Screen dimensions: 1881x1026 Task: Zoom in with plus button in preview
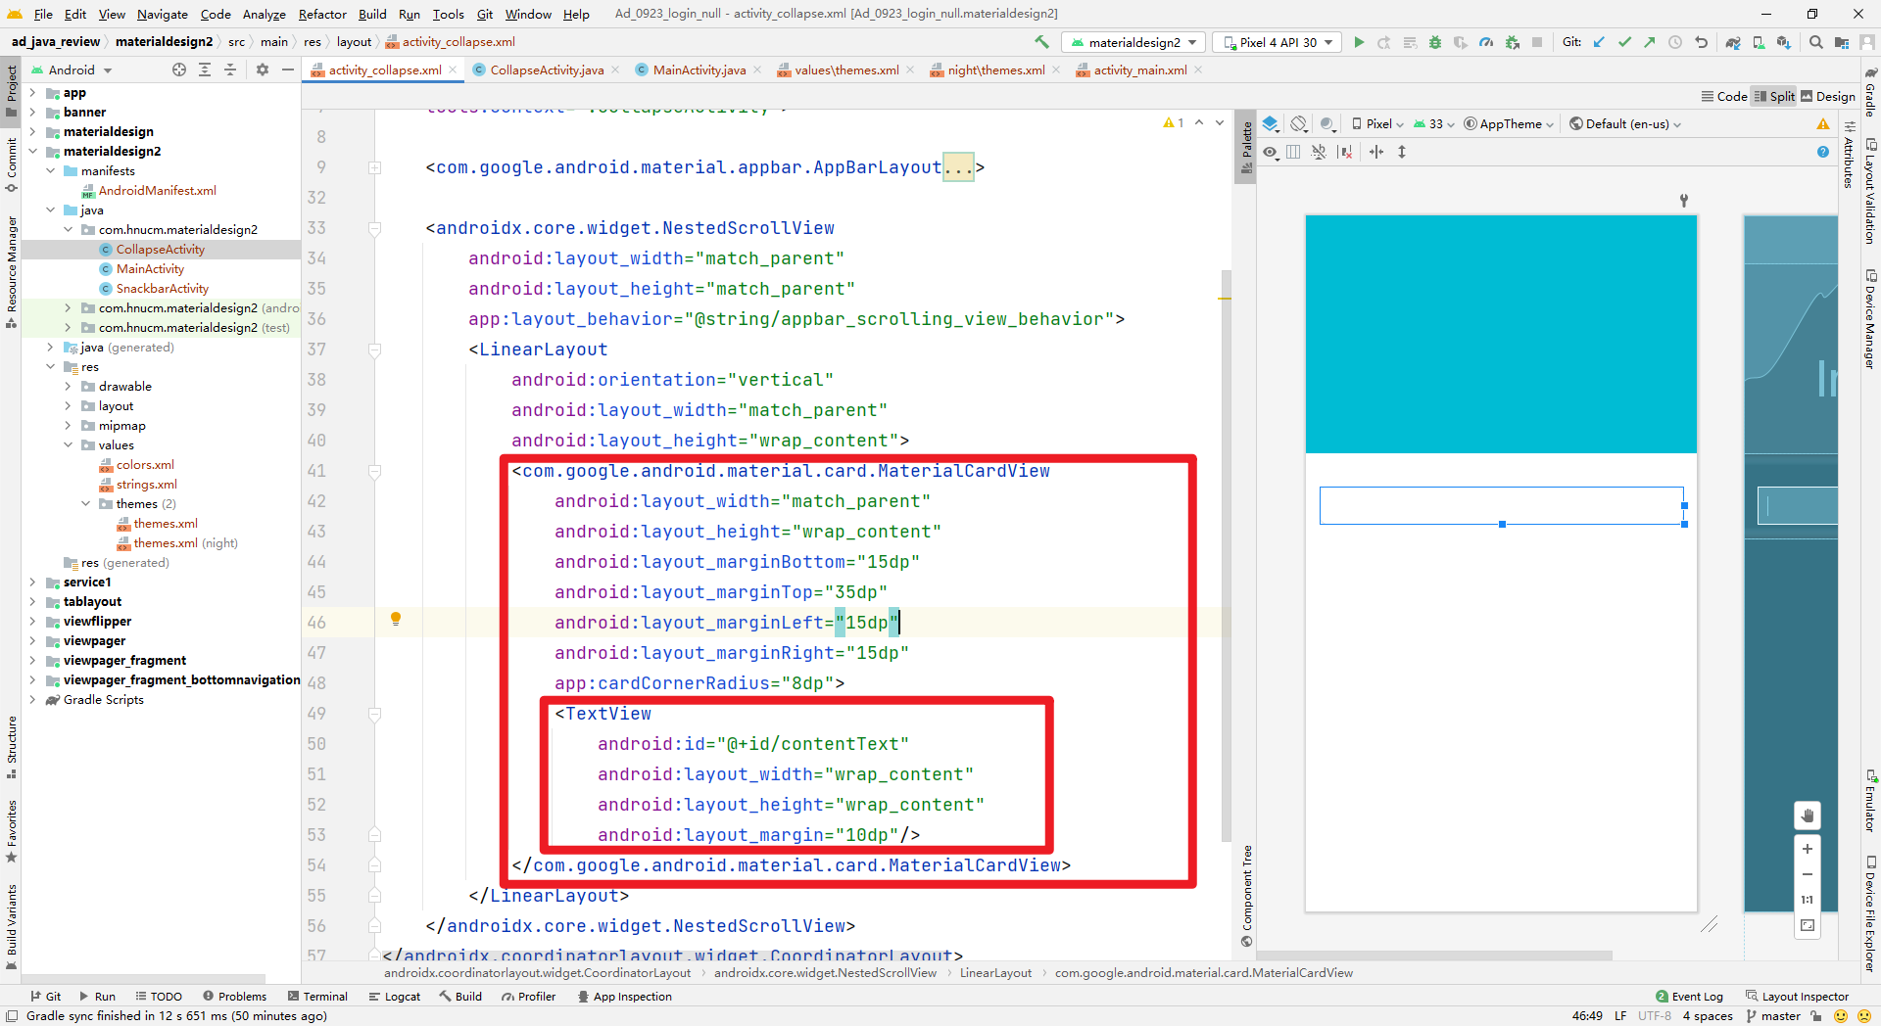(1808, 849)
